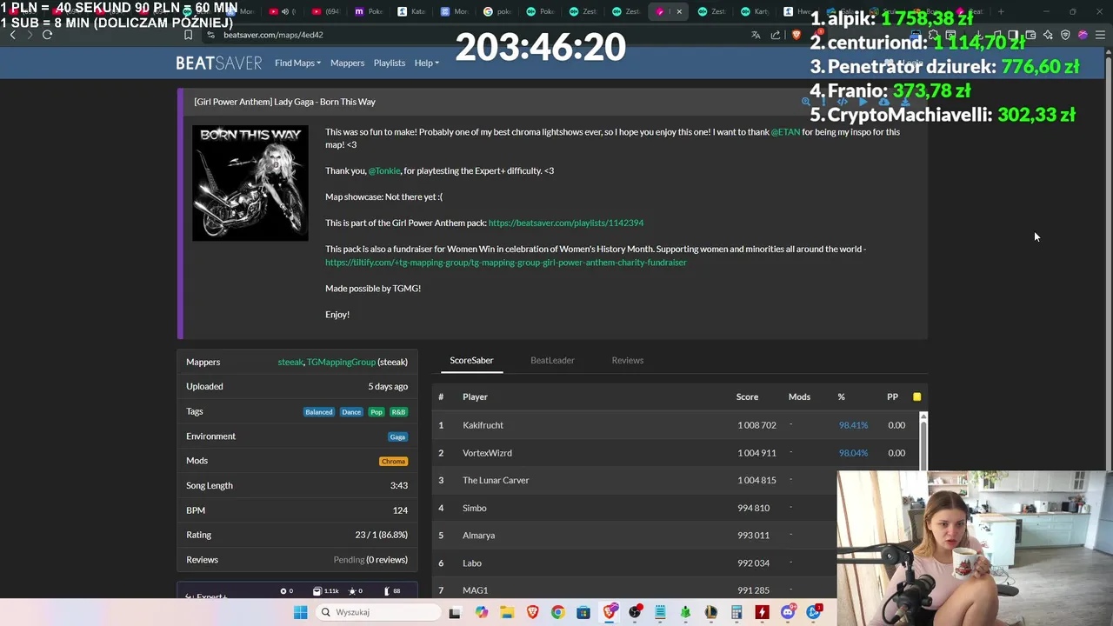
Task: Download the map zip file
Action: point(905,102)
